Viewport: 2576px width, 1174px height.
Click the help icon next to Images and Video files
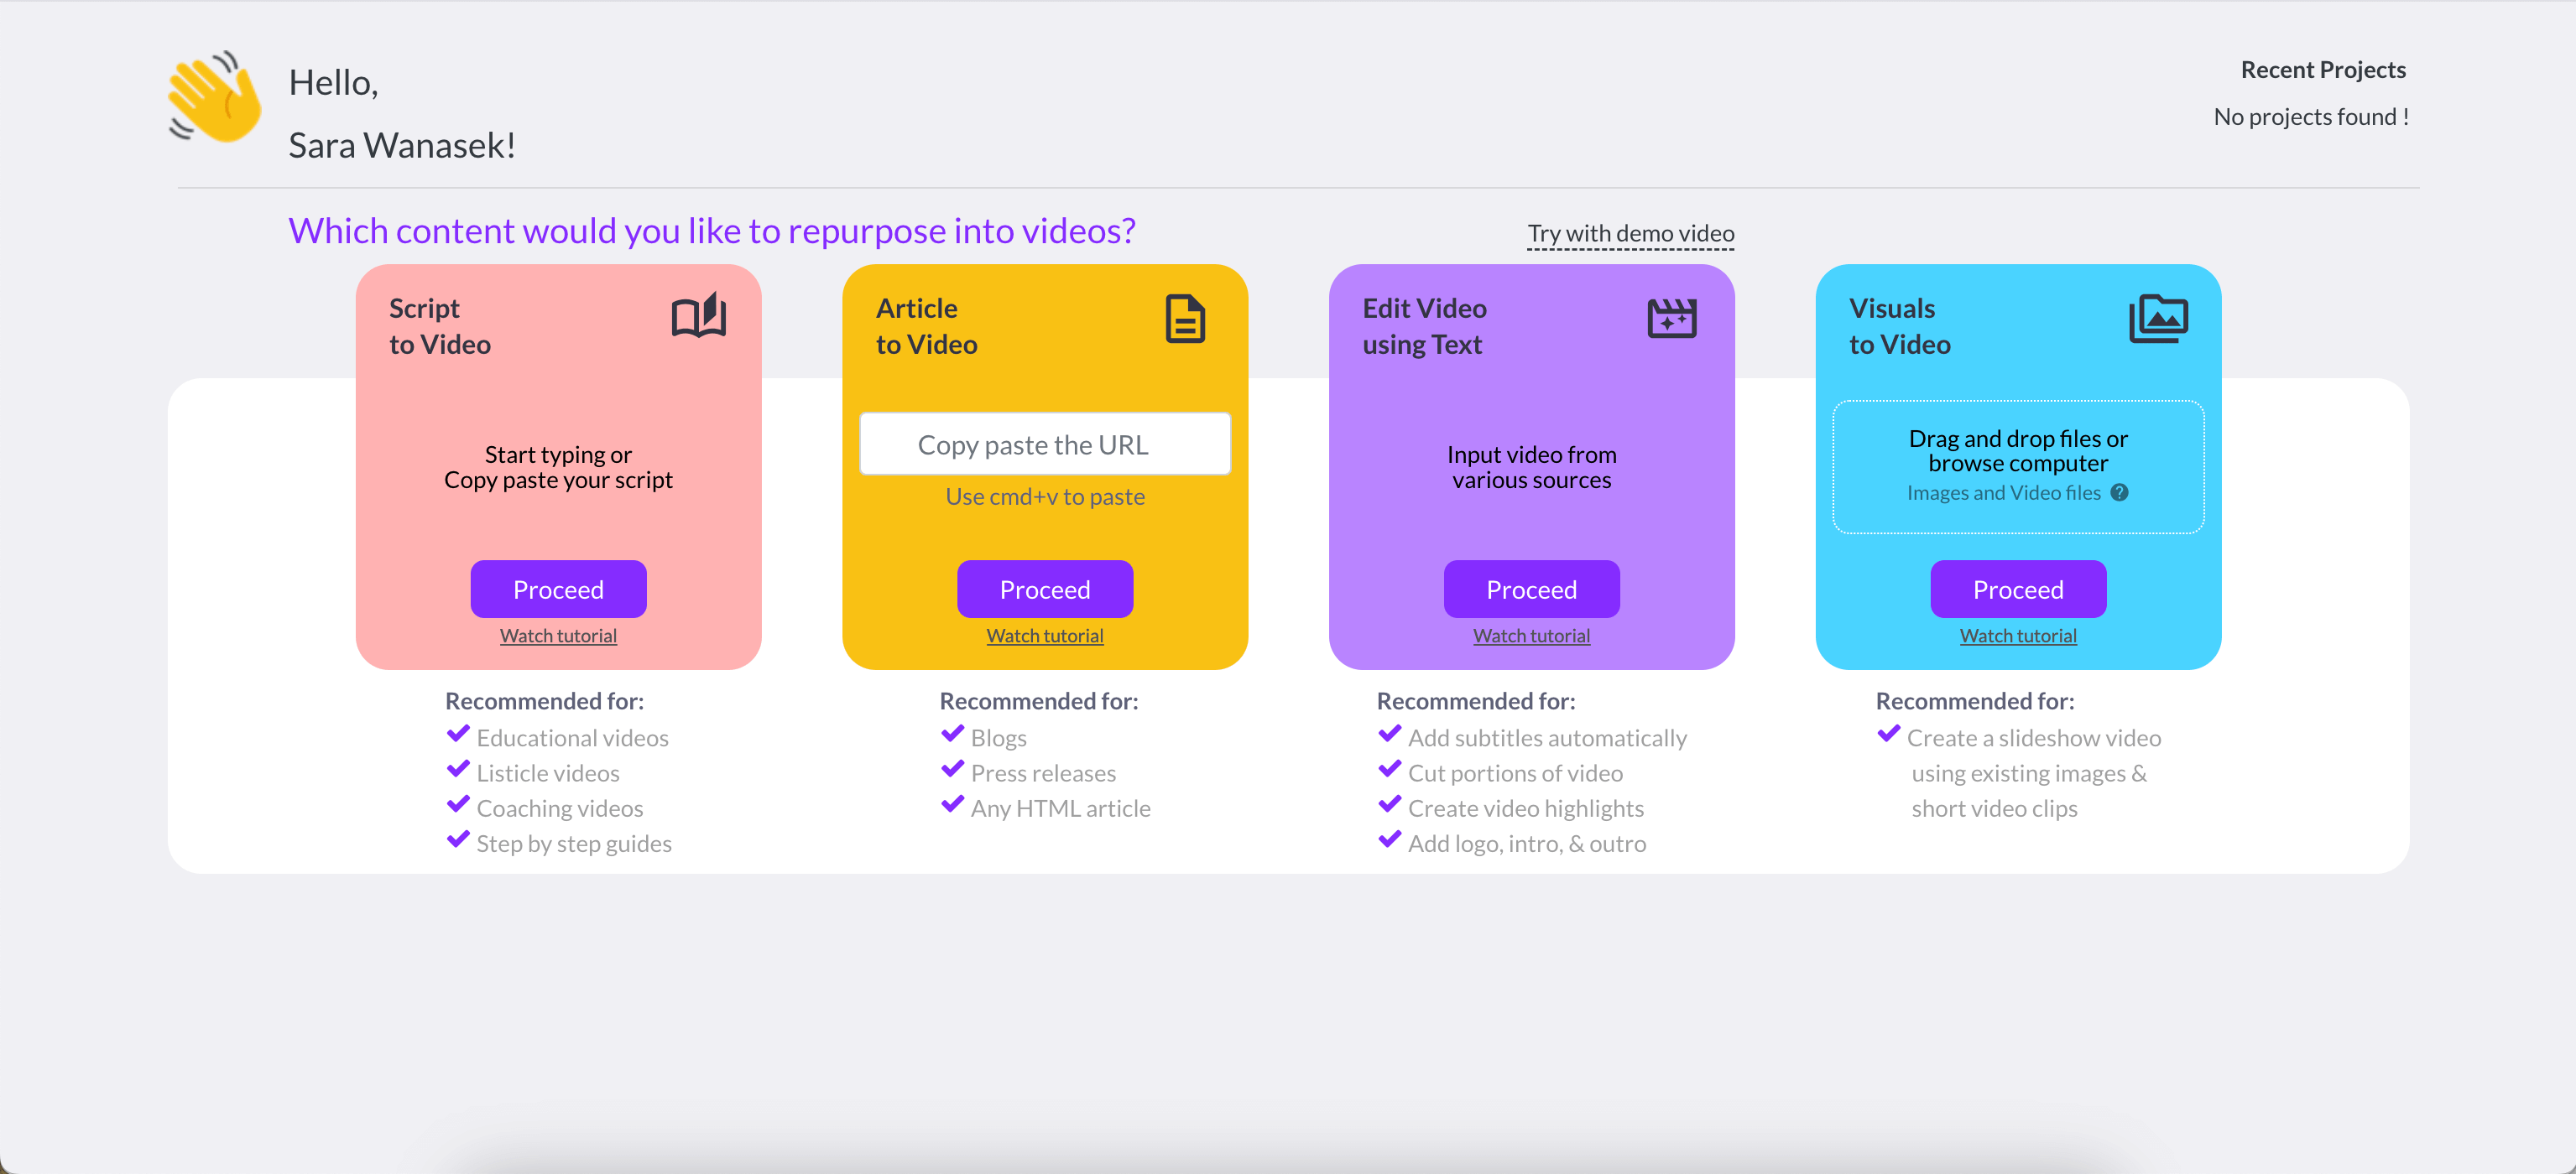click(2120, 492)
